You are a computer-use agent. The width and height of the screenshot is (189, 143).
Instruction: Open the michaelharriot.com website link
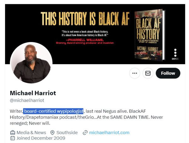coord(109,133)
